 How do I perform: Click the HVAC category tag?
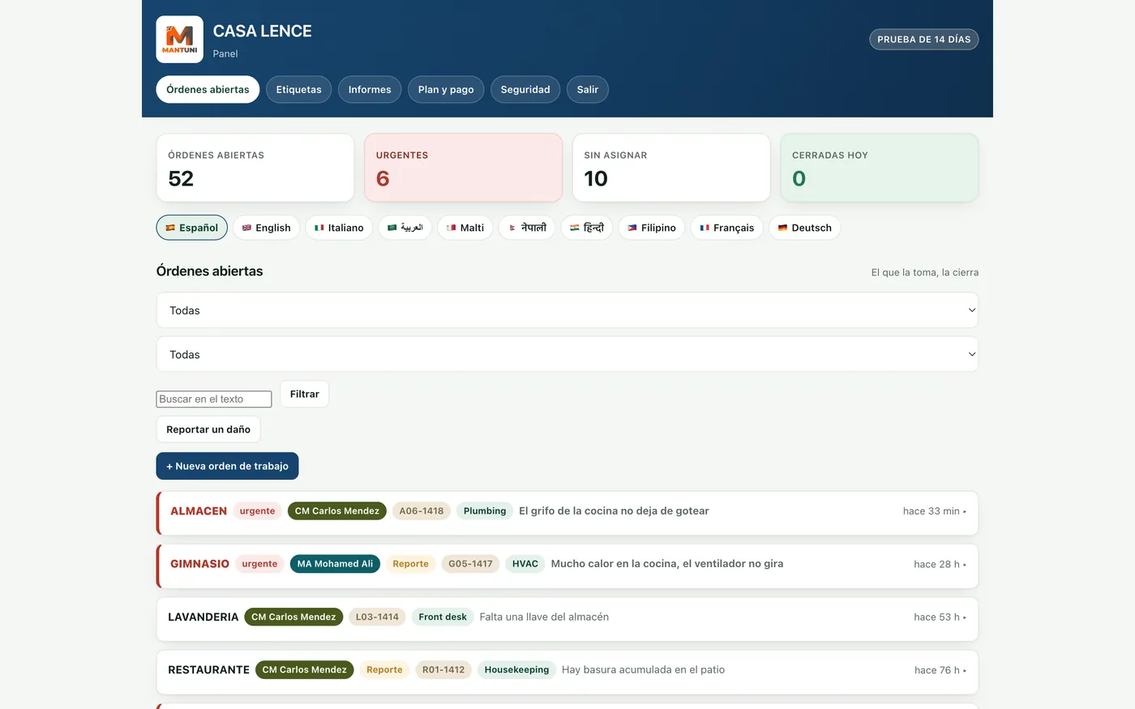pyautogui.click(x=525, y=564)
